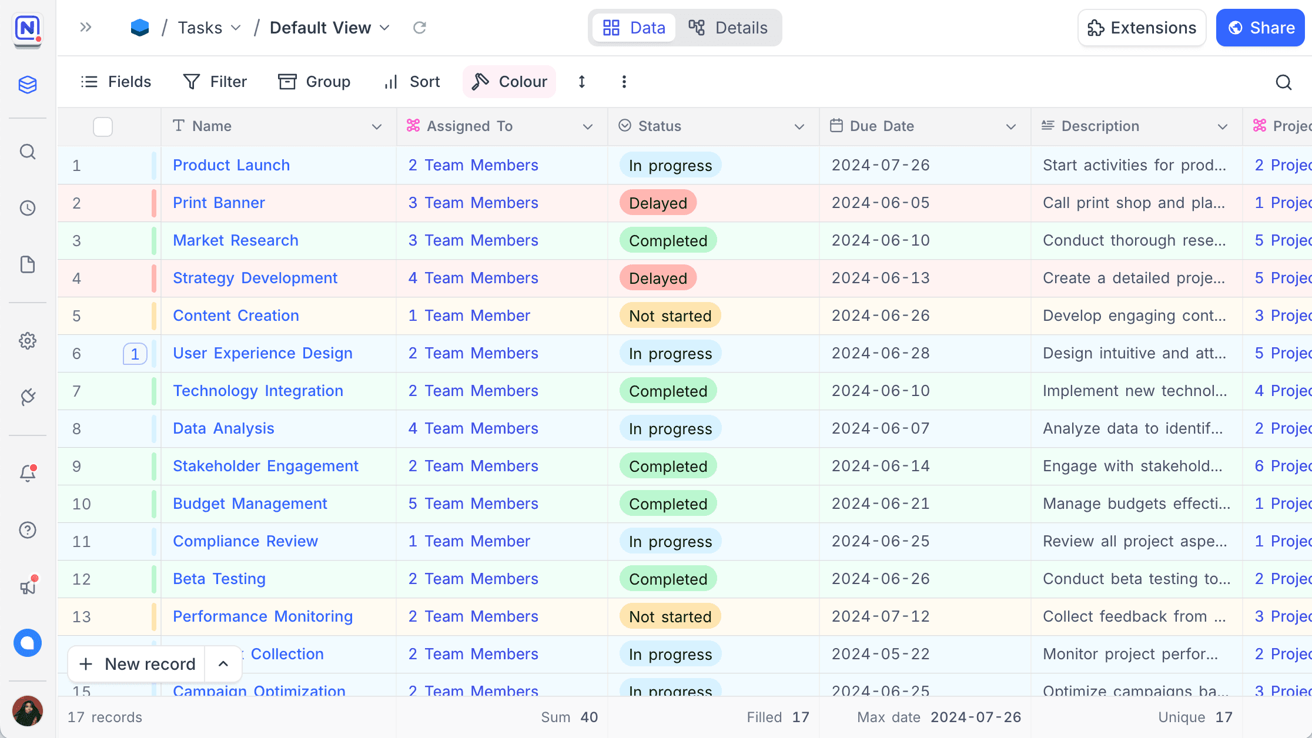This screenshot has width=1312, height=738.
Task: Open the Extensions panel button
Action: [1142, 28]
